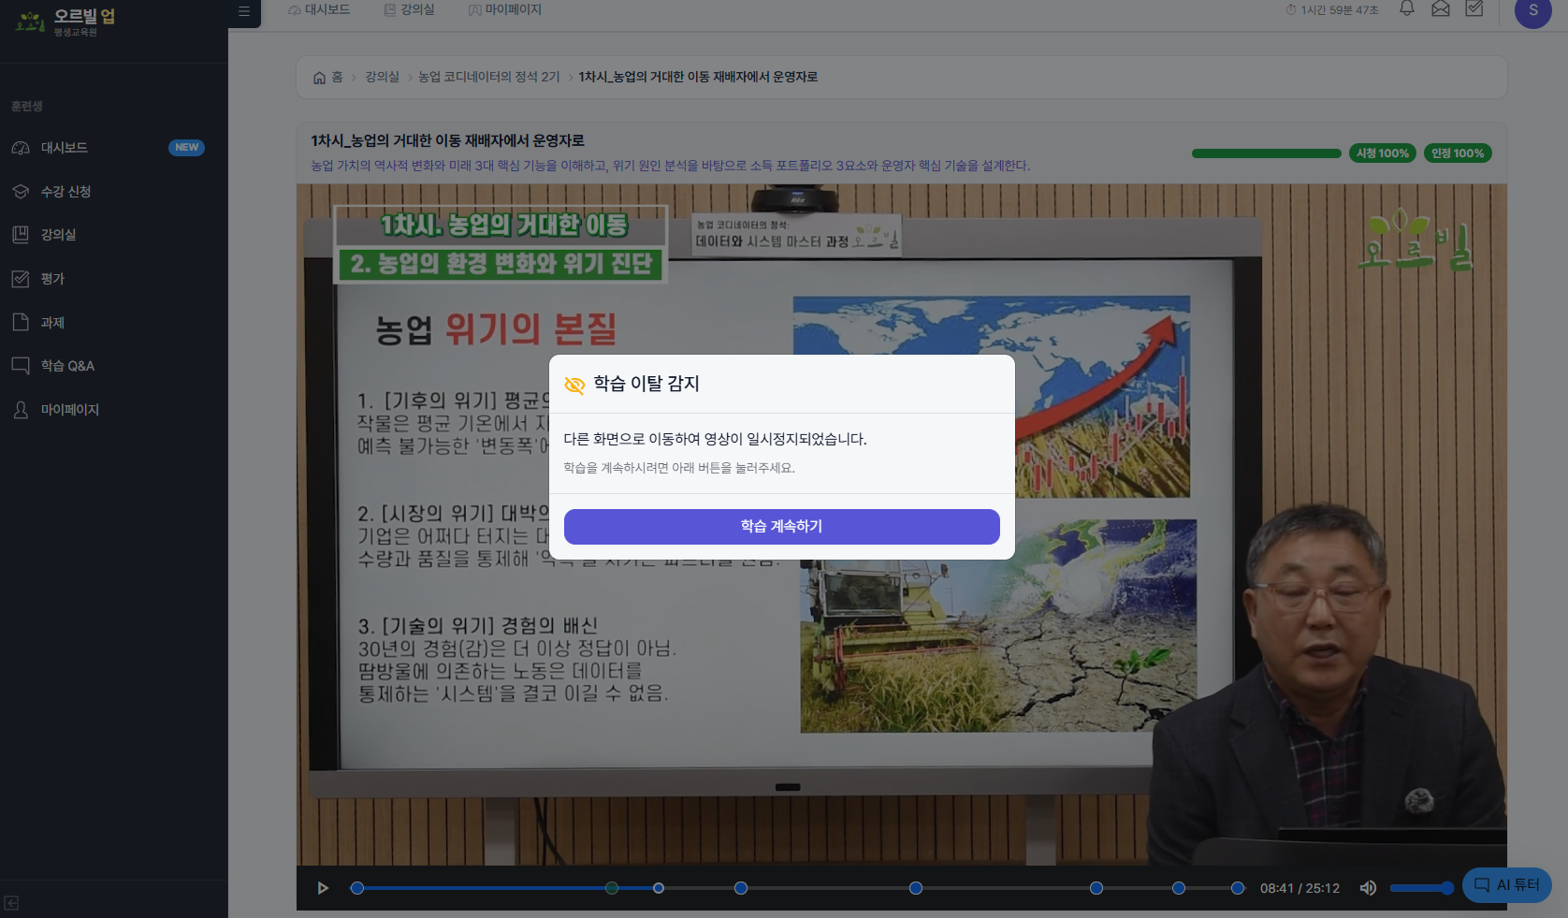The width and height of the screenshot is (1568, 918).
Task: Open the 강의실 top tab
Action: [409, 9]
